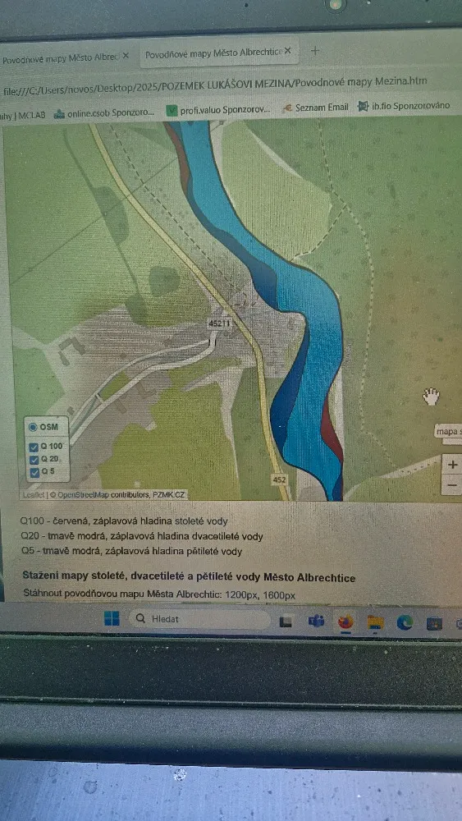This screenshot has width=462, height=821.
Task: Open Firefox from the taskbar
Action: [x=345, y=622]
